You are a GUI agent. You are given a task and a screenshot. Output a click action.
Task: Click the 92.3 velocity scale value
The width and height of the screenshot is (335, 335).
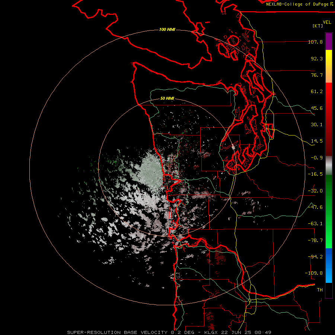coord(317,58)
